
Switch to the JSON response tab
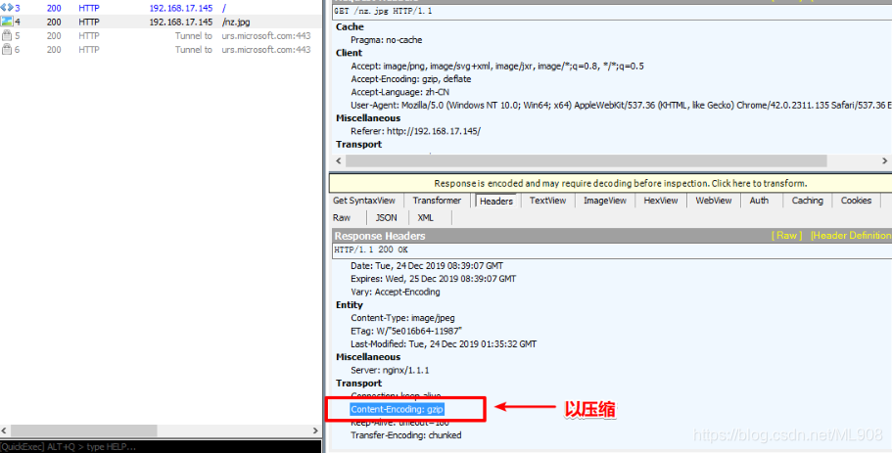(386, 217)
